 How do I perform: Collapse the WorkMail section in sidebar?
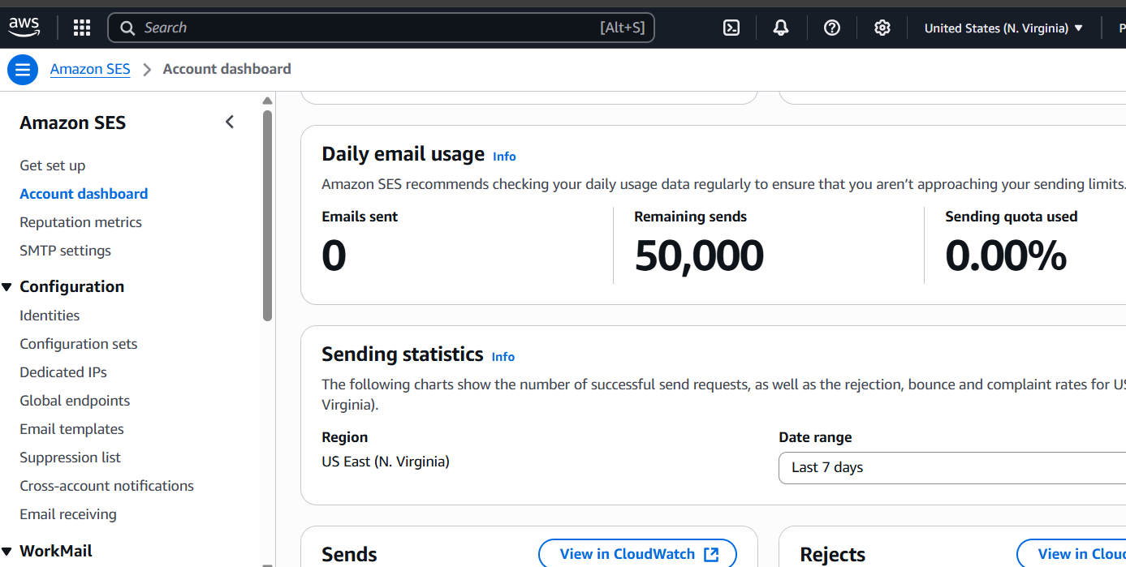pyautogui.click(x=7, y=551)
